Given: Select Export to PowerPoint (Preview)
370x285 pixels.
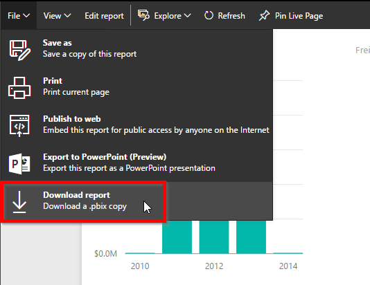Looking at the screenshot, I should point(137,163).
